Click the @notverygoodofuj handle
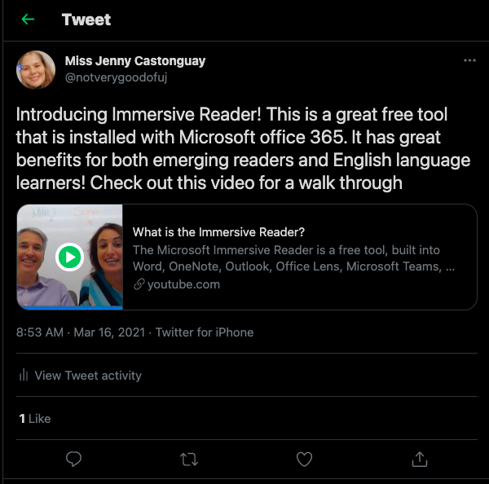489x484 pixels. 116,77
